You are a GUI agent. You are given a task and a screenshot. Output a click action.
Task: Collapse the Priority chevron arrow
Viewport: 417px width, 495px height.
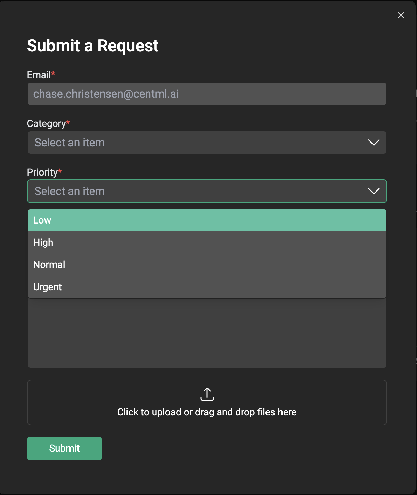(x=374, y=191)
